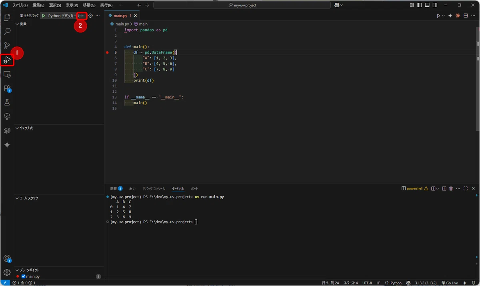Screen dimensions: 480x286
Task: Open the Run and Debug view
Action: click(7, 60)
